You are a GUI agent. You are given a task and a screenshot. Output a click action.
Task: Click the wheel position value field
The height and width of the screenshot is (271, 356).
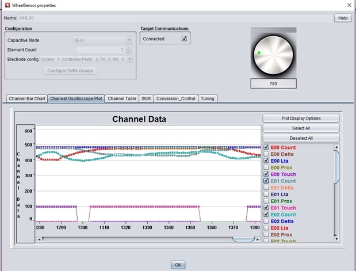pyautogui.click(x=273, y=84)
